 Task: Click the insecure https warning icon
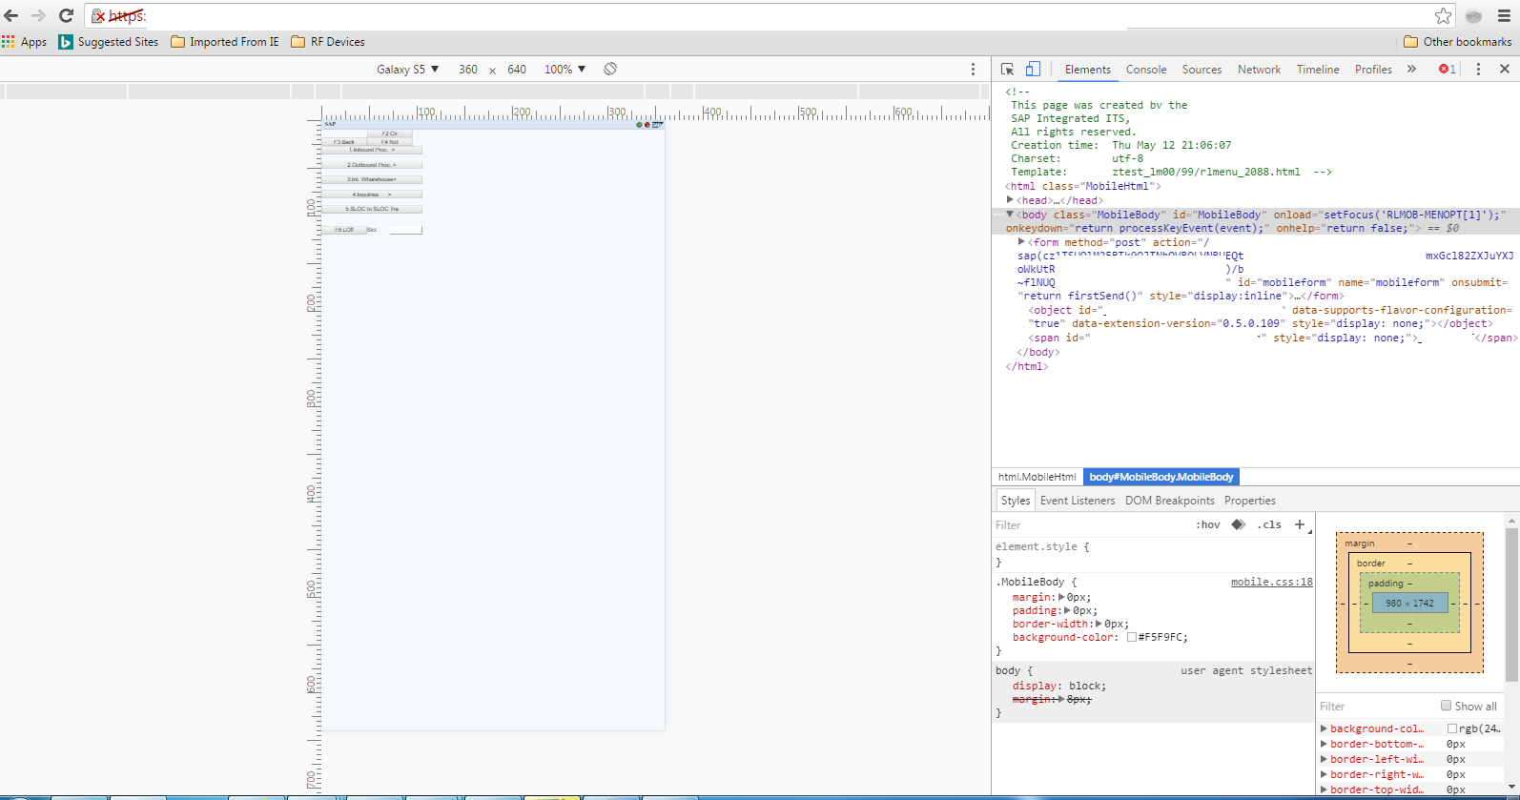tap(98, 15)
